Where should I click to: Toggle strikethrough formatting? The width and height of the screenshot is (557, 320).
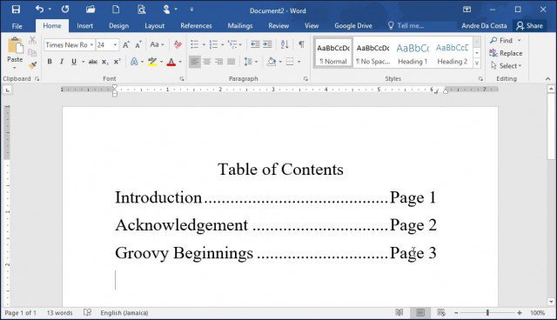[x=93, y=62]
